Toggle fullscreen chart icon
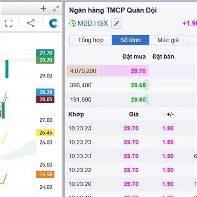The image size is (197, 197). click(x=9, y=23)
